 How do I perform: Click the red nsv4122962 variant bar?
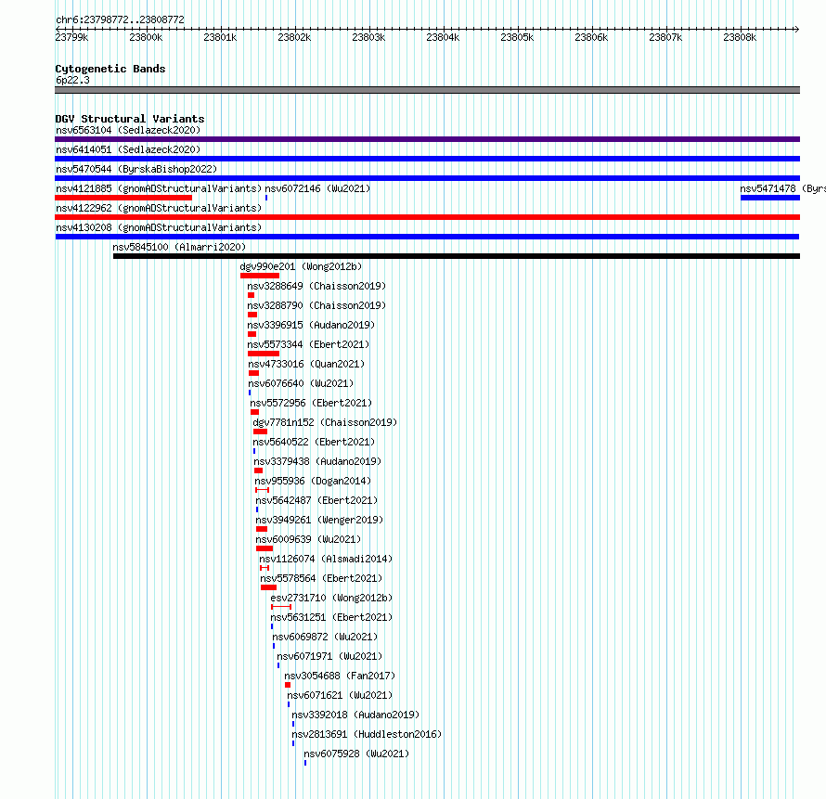[x=427, y=217]
